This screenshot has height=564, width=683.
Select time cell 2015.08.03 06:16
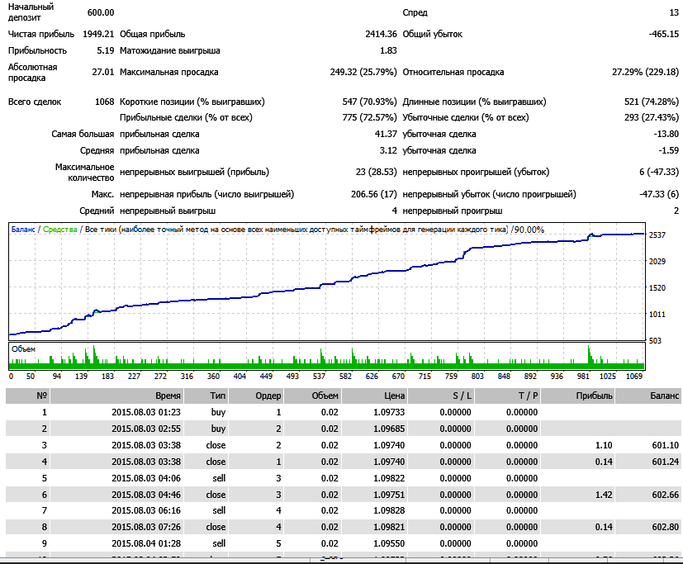(146, 511)
